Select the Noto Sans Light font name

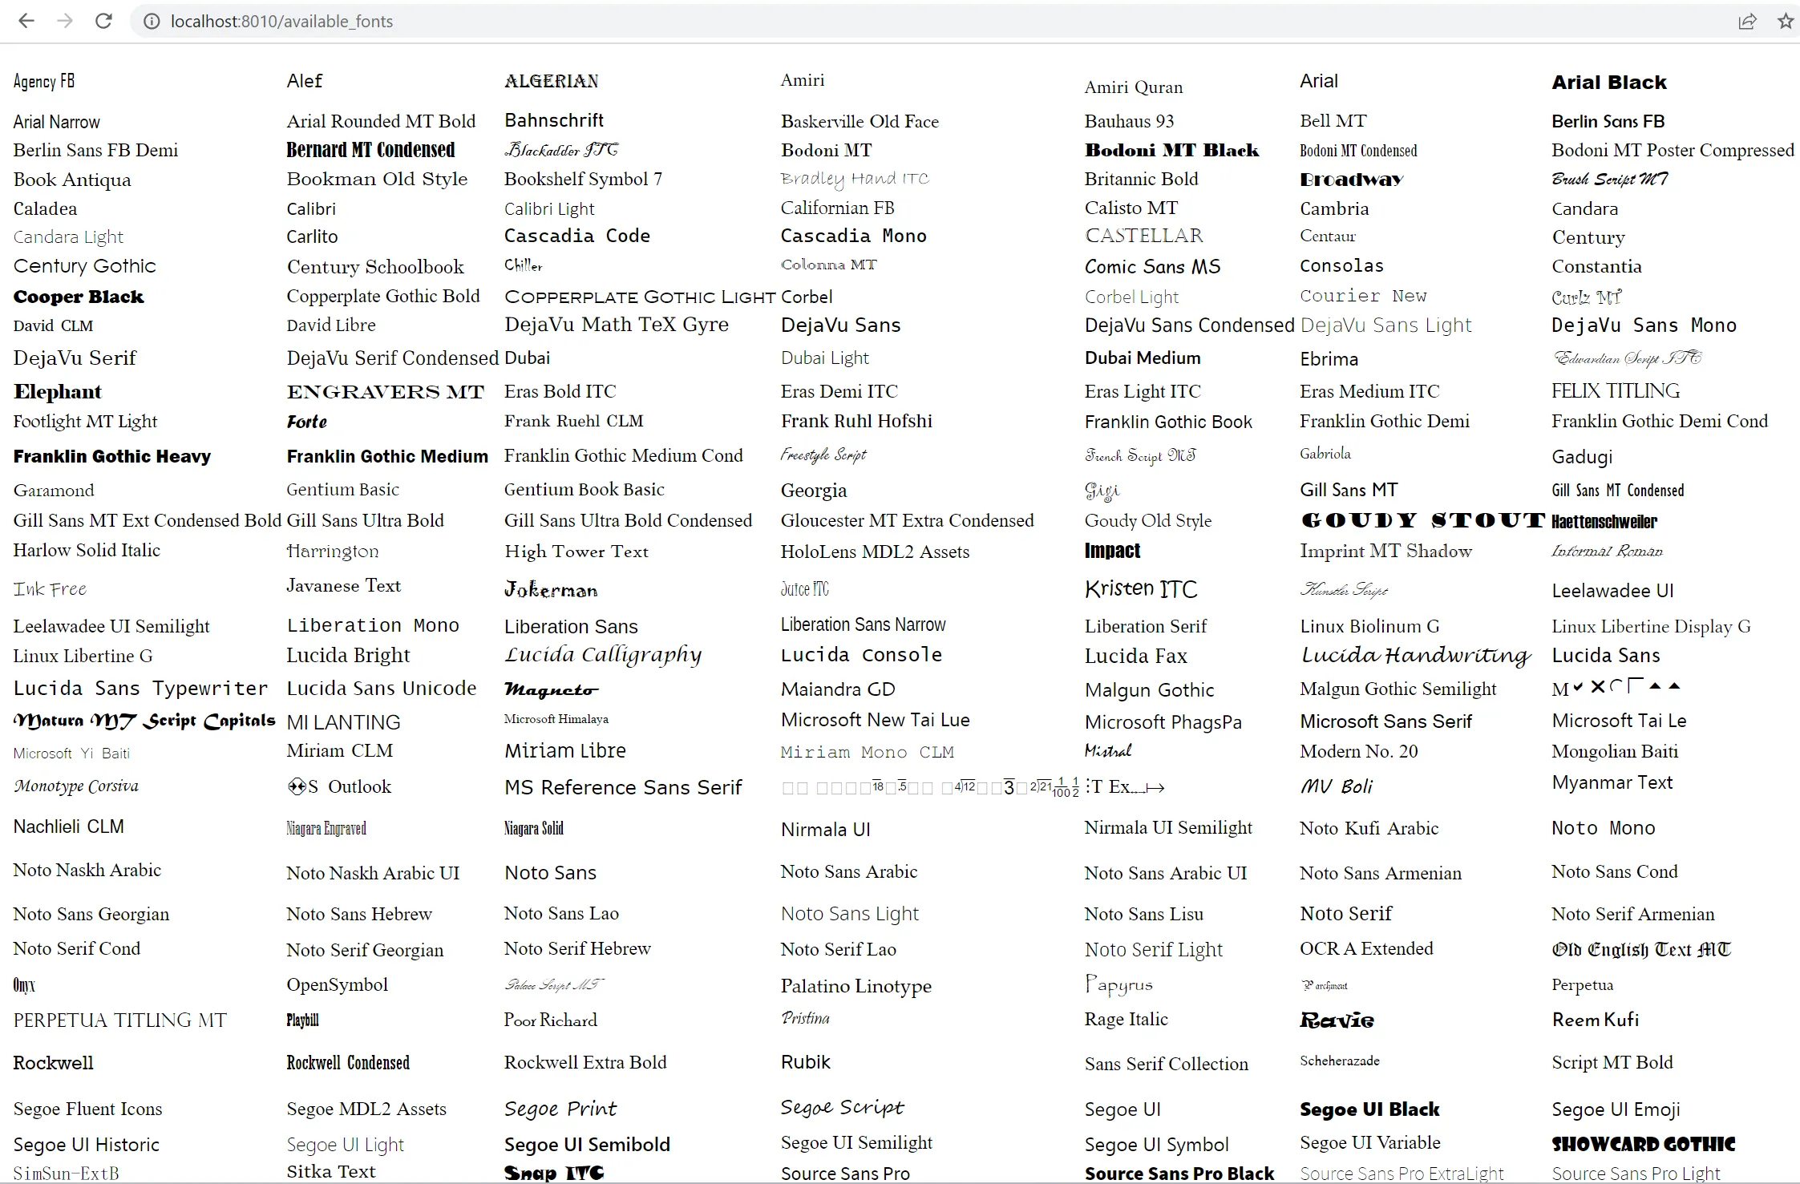click(850, 914)
